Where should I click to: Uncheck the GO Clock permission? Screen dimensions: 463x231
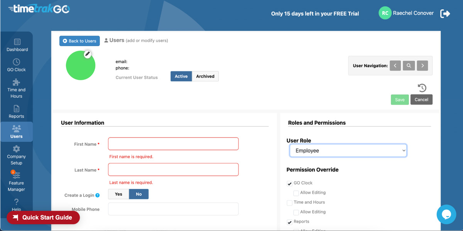[x=289, y=183]
